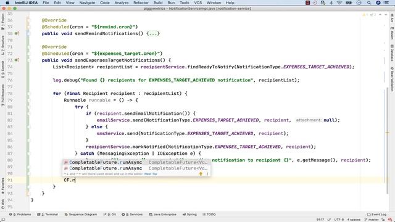This screenshot has height=222, width=395.
Task: Open the master Git branch menu
Action: [x=372, y=220]
